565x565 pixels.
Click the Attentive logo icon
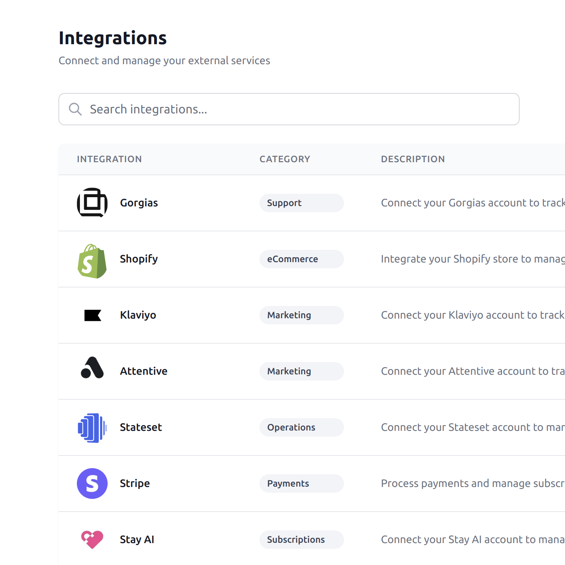[x=92, y=367]
